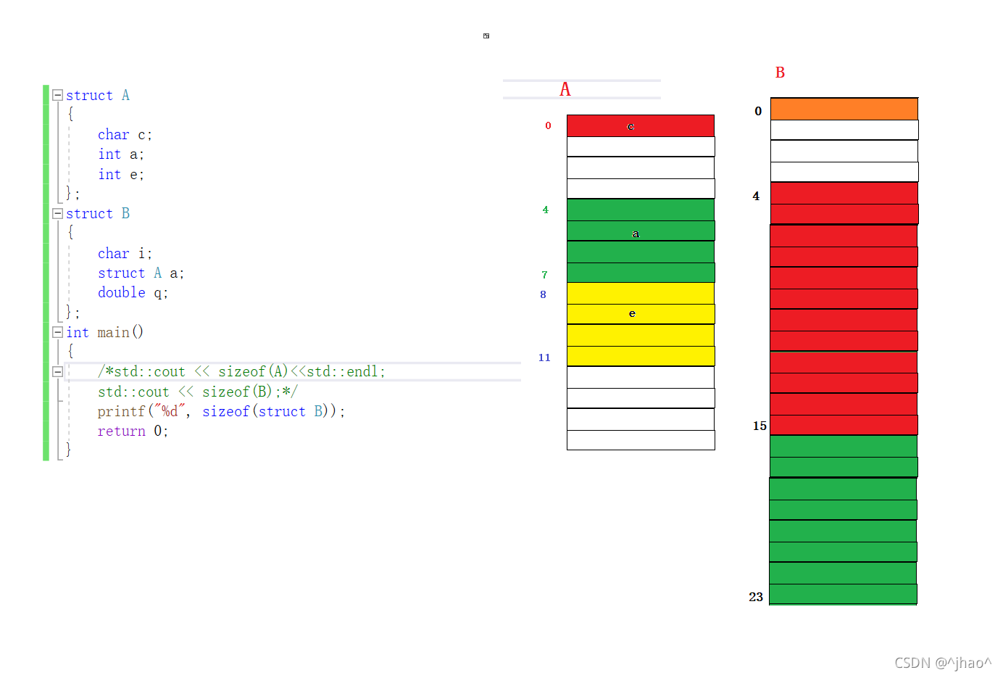This screenshot has width=1003, height=678.
Task: Click the red offset label '0' beside diagram A
Action: click(548, 125)
